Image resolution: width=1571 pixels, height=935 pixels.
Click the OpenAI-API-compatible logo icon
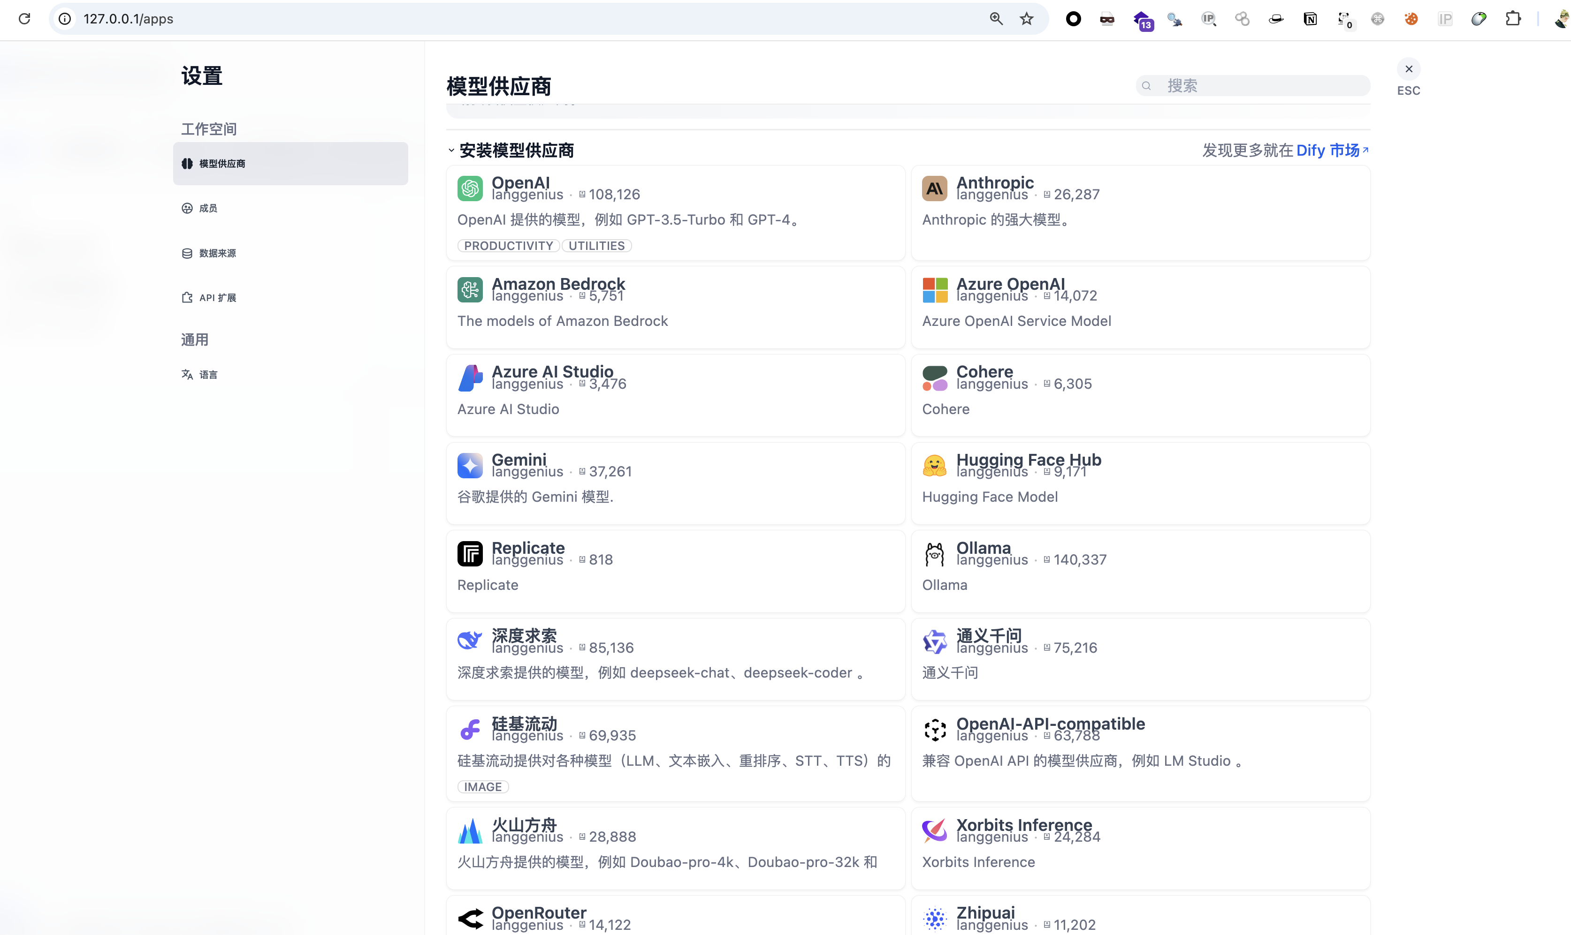click(934, 730)
